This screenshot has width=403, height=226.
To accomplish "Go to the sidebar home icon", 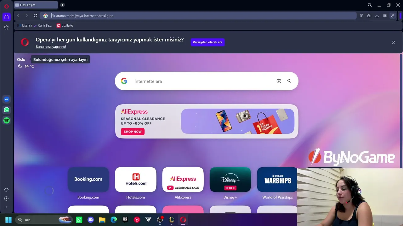I will click(6, 17).
